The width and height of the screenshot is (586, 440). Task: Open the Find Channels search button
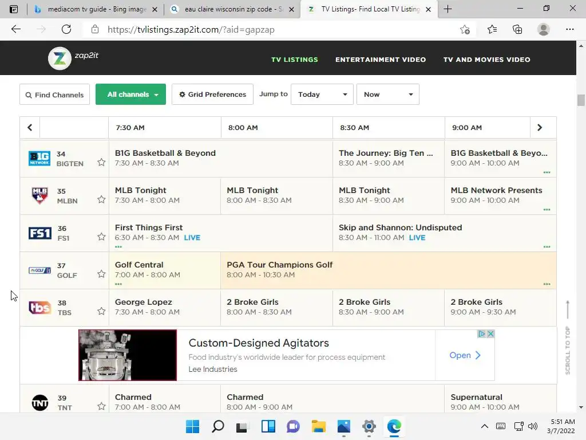coord(54,95)
